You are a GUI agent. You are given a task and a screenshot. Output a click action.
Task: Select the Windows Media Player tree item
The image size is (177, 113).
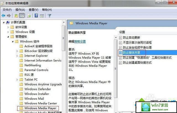coord(40,108)
